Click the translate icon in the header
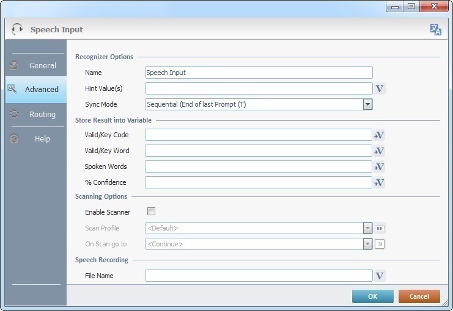 click(435, 29)
